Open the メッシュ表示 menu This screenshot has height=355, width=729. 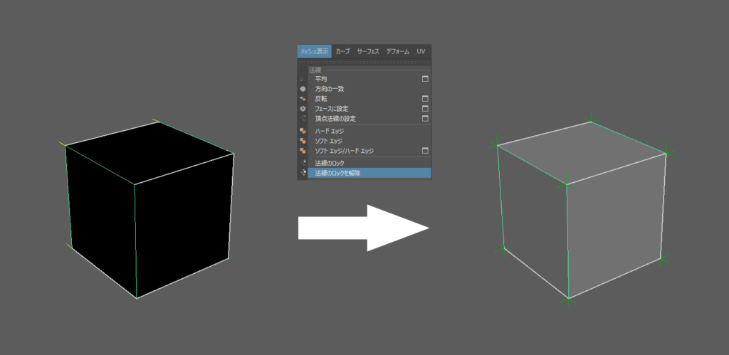[x=314, y=51]
